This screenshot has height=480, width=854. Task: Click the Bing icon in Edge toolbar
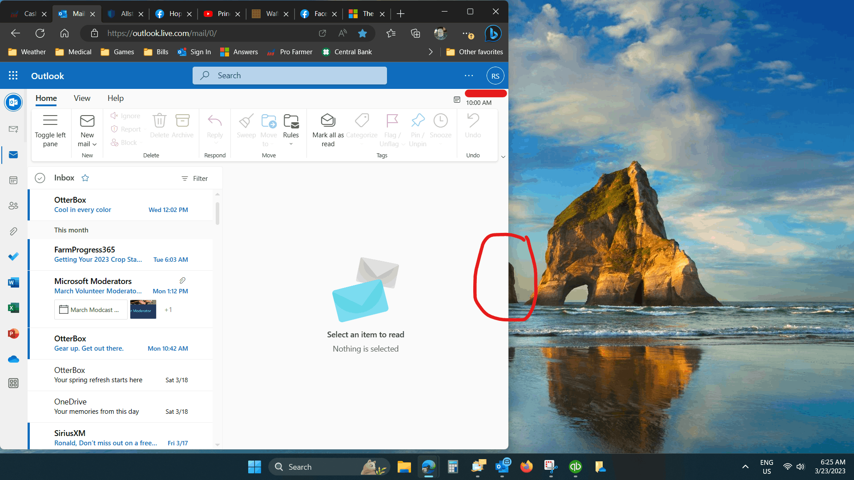(493, 33)
